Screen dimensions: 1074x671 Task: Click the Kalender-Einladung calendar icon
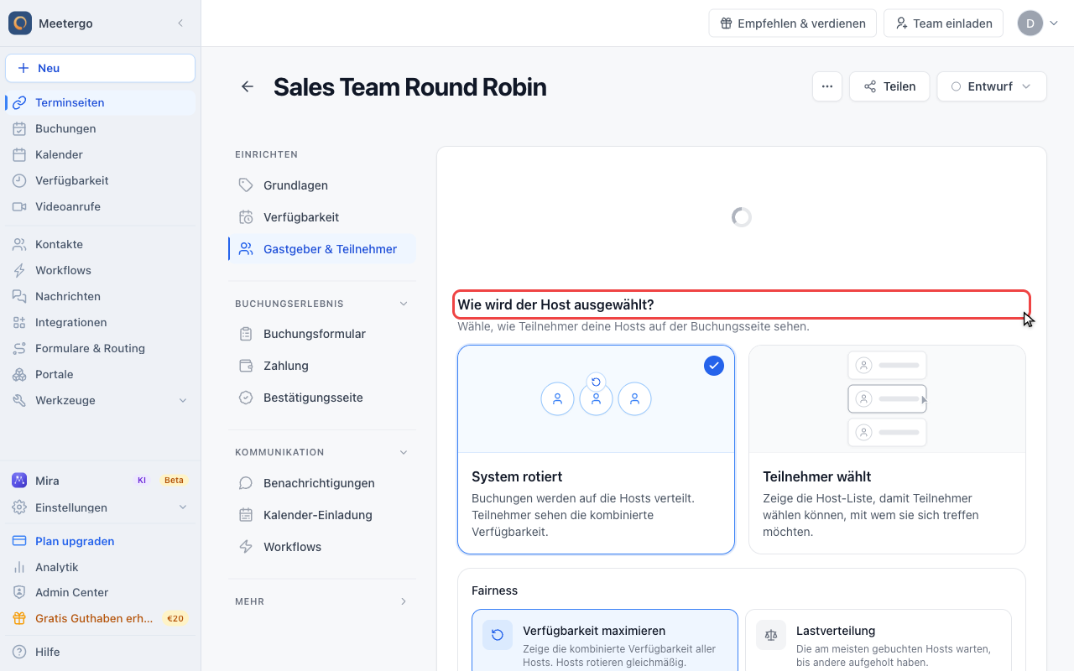coord(246,515)
